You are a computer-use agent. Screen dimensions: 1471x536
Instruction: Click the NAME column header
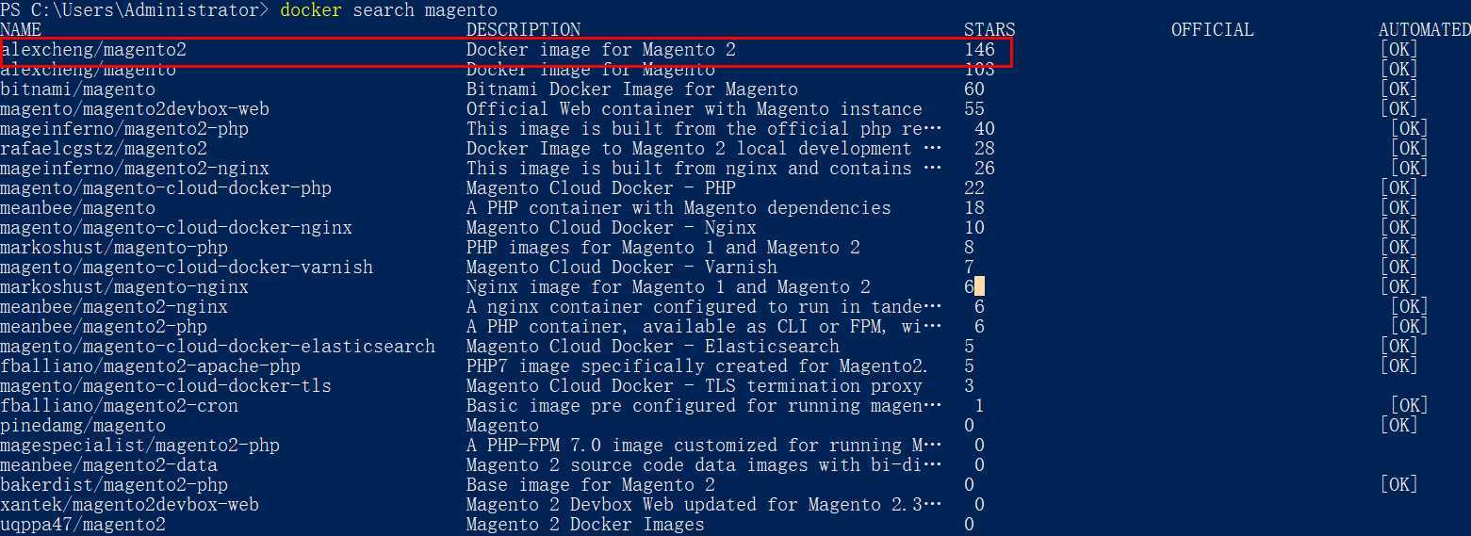coord(21,30)
